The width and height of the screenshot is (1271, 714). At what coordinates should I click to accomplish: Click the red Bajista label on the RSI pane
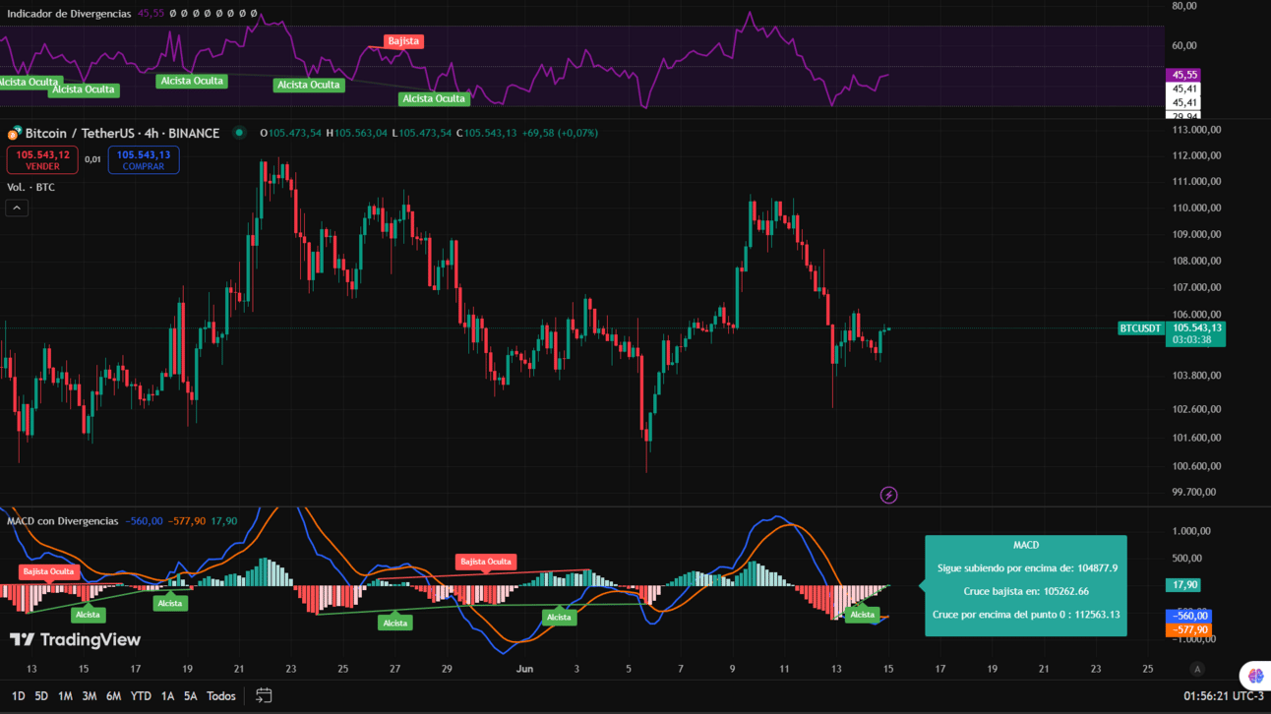(403, 41)
